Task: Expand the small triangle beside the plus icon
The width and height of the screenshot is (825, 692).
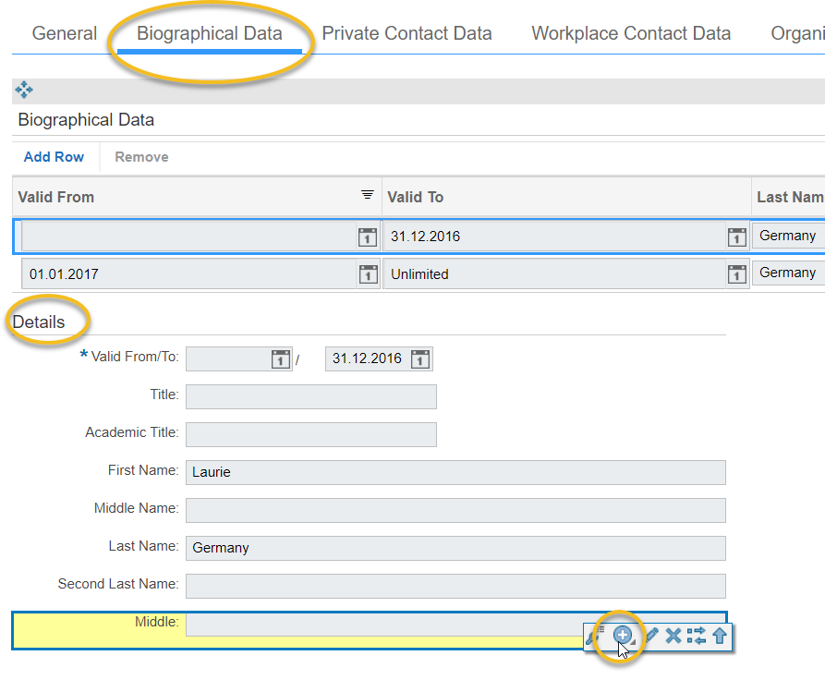Action: [x=633, y=643]
